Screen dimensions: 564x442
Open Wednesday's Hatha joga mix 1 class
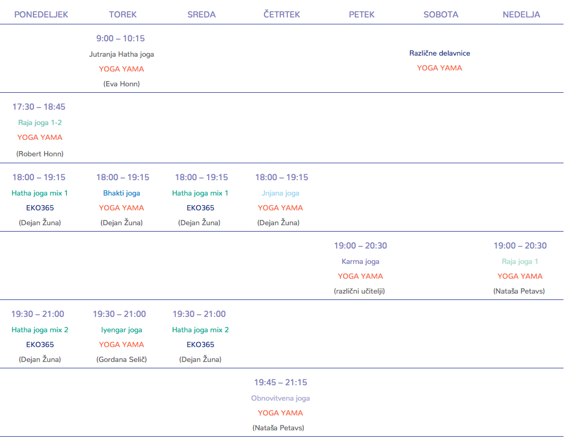200,193
